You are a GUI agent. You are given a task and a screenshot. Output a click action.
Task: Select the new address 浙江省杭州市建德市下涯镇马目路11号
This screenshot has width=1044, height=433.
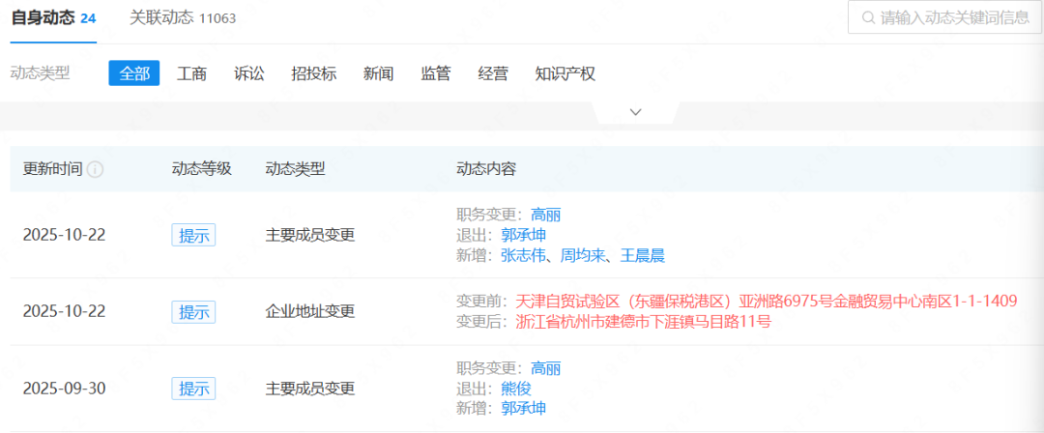(643, 323)
